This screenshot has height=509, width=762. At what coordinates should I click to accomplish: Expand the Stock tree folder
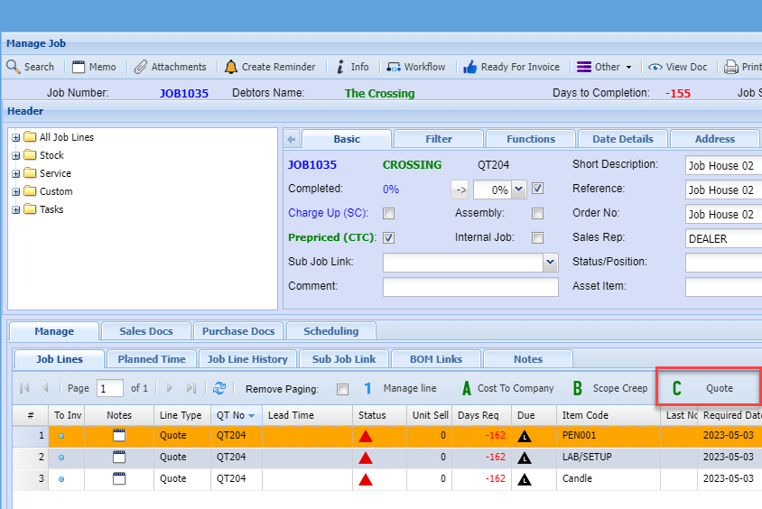point(16,155)
